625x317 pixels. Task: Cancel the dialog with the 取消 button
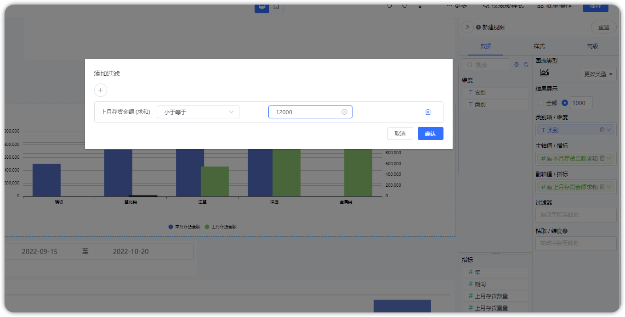tap(400, 133)
